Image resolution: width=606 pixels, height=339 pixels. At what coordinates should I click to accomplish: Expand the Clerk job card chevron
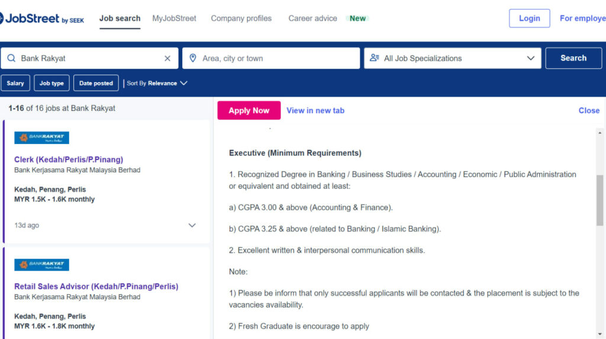tap(192, 225)
